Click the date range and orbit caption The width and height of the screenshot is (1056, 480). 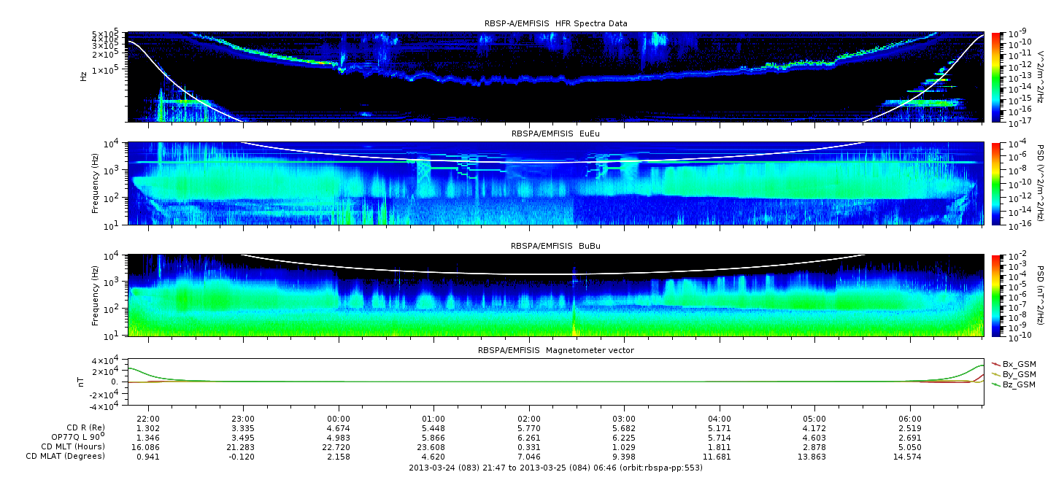pyautogui.click(x=555, y=468)
